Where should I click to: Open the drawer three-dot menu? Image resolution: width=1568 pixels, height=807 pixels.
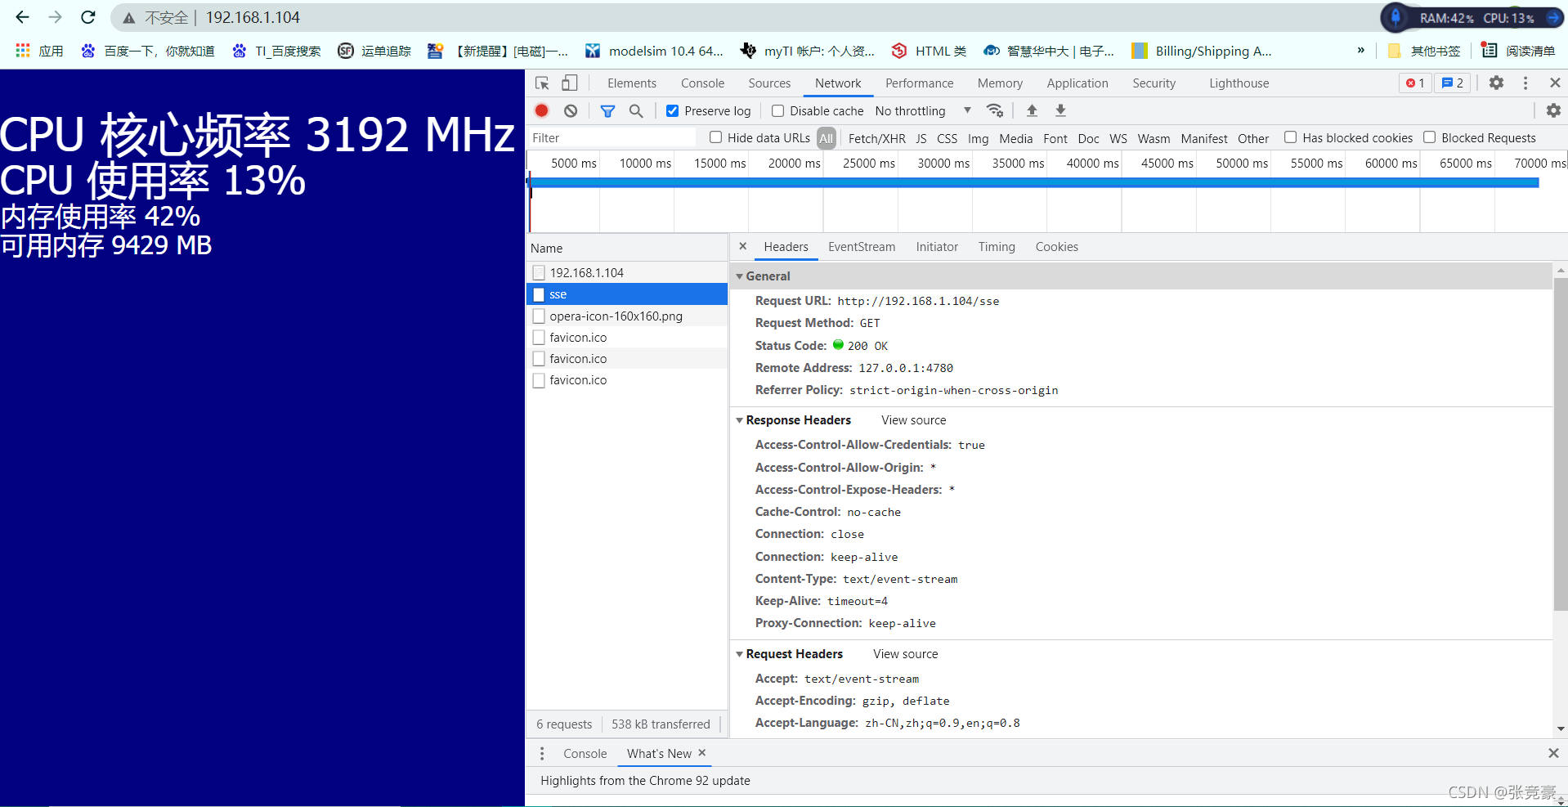click(x=542, y=753)
